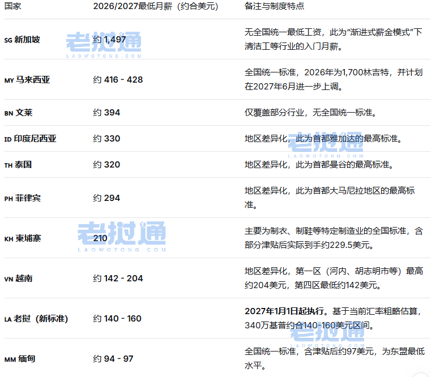Viewport: 431px width, 377px height.
Task: Click the note about 大马尼拉地区
Action: pyautogui.click(x=330, y=198)
